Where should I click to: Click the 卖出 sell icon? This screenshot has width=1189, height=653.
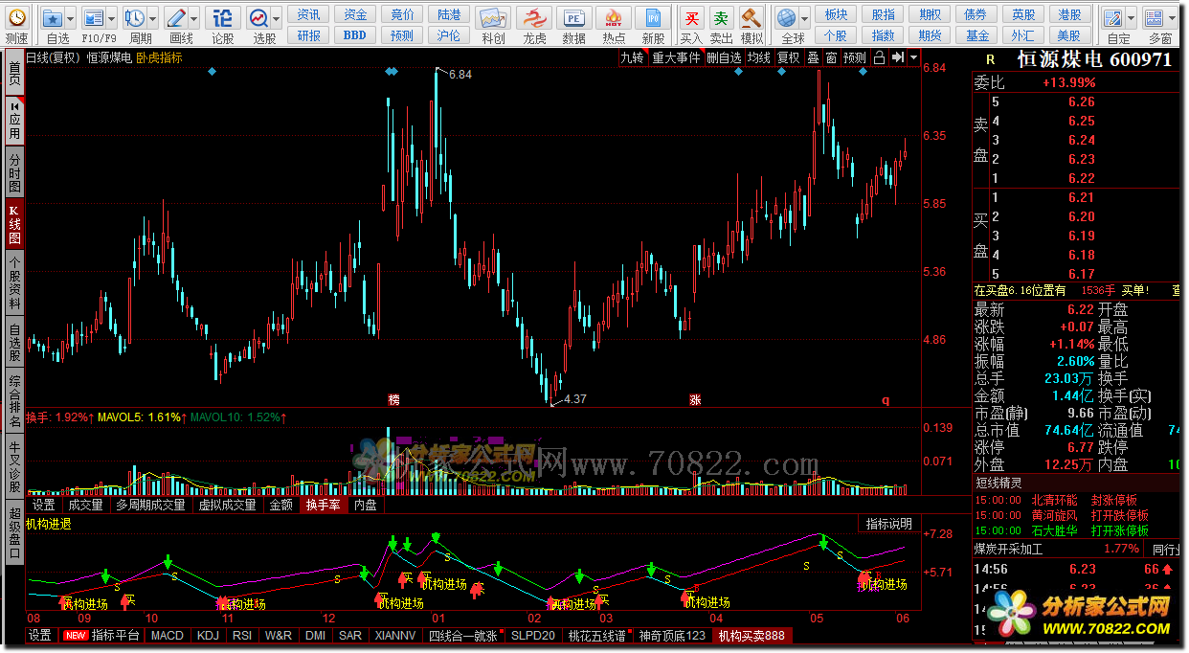coord(721,18)
